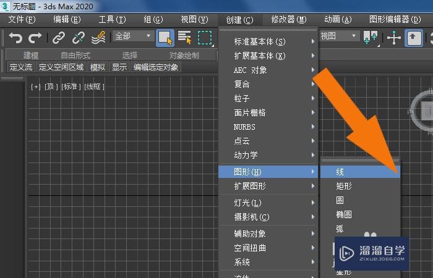Open the 视图(V) menu
Viewport: 433px width, 278px height.
[x=194, y=20]
